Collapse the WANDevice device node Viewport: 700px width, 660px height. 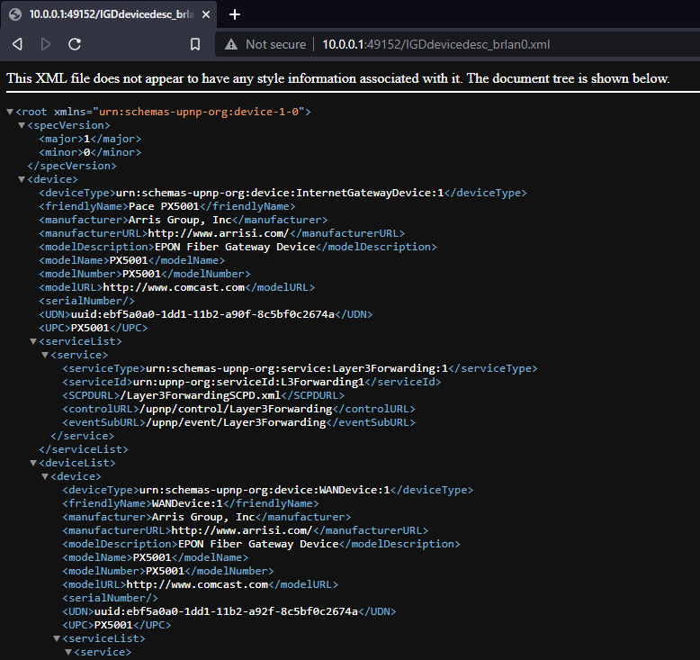coord(45,477)
